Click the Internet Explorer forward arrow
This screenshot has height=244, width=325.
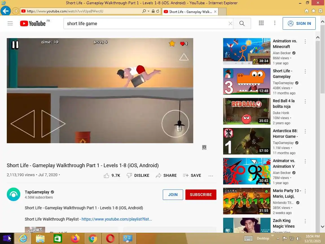point(15,11)
